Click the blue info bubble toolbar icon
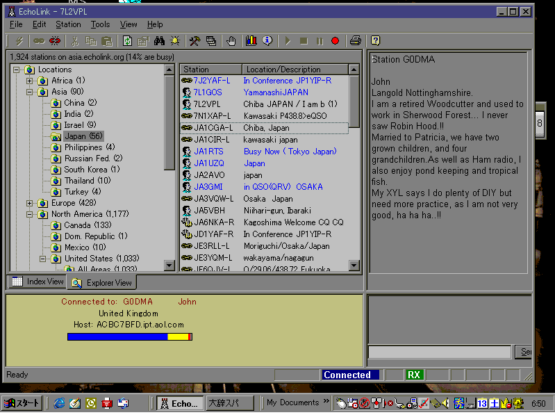Viewport: 555px width, 415px height. [x=267, y=41]
